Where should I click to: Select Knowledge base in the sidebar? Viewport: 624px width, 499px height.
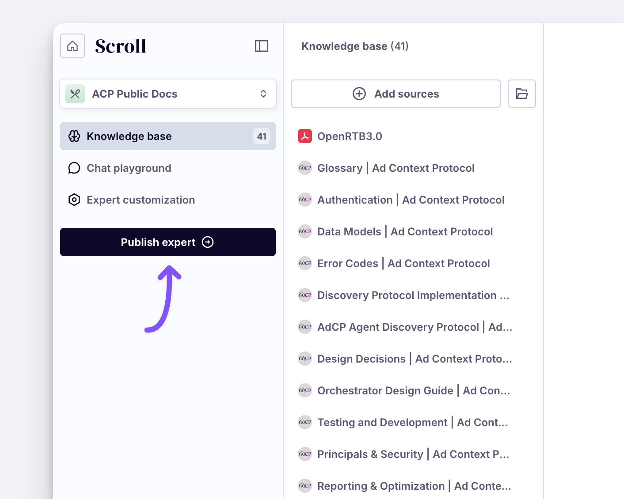tap(129, 136)
